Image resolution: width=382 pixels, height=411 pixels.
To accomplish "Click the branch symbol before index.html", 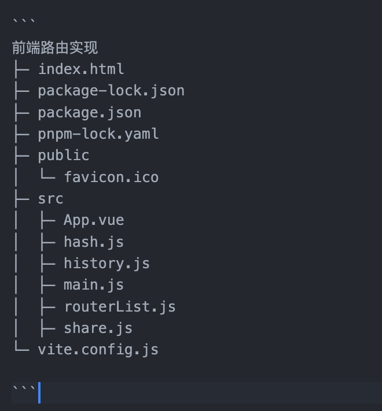I will (22, 70).
